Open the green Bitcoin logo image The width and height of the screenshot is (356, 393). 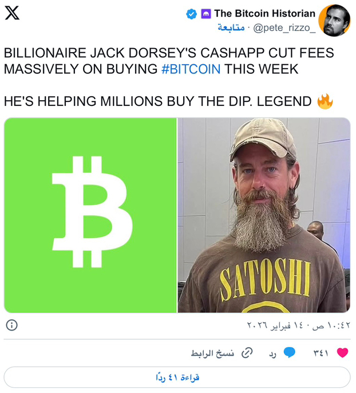point(90,215)
